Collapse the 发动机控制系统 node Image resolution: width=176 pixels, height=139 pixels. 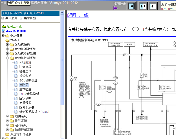coord(7,58)
